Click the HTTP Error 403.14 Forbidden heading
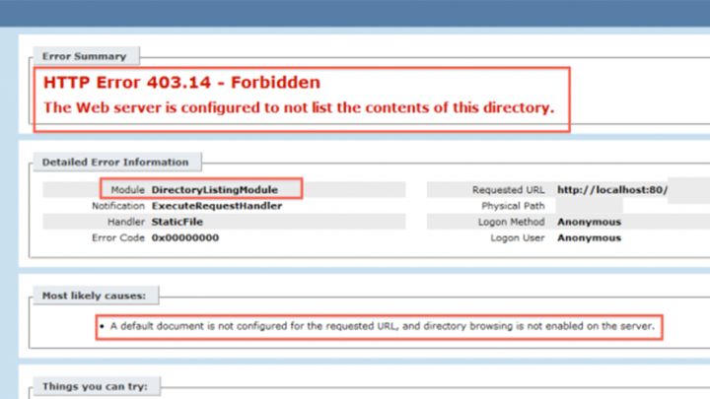This screenshot has height=399, width=710. [x=180, y=83]
